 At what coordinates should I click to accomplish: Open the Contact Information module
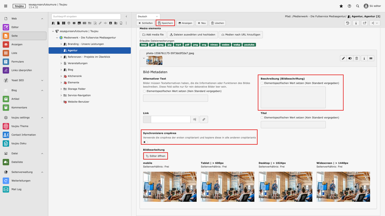(x=24, y=134)
